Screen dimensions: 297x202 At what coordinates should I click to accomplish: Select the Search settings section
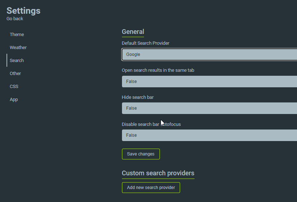coord(17,60)
